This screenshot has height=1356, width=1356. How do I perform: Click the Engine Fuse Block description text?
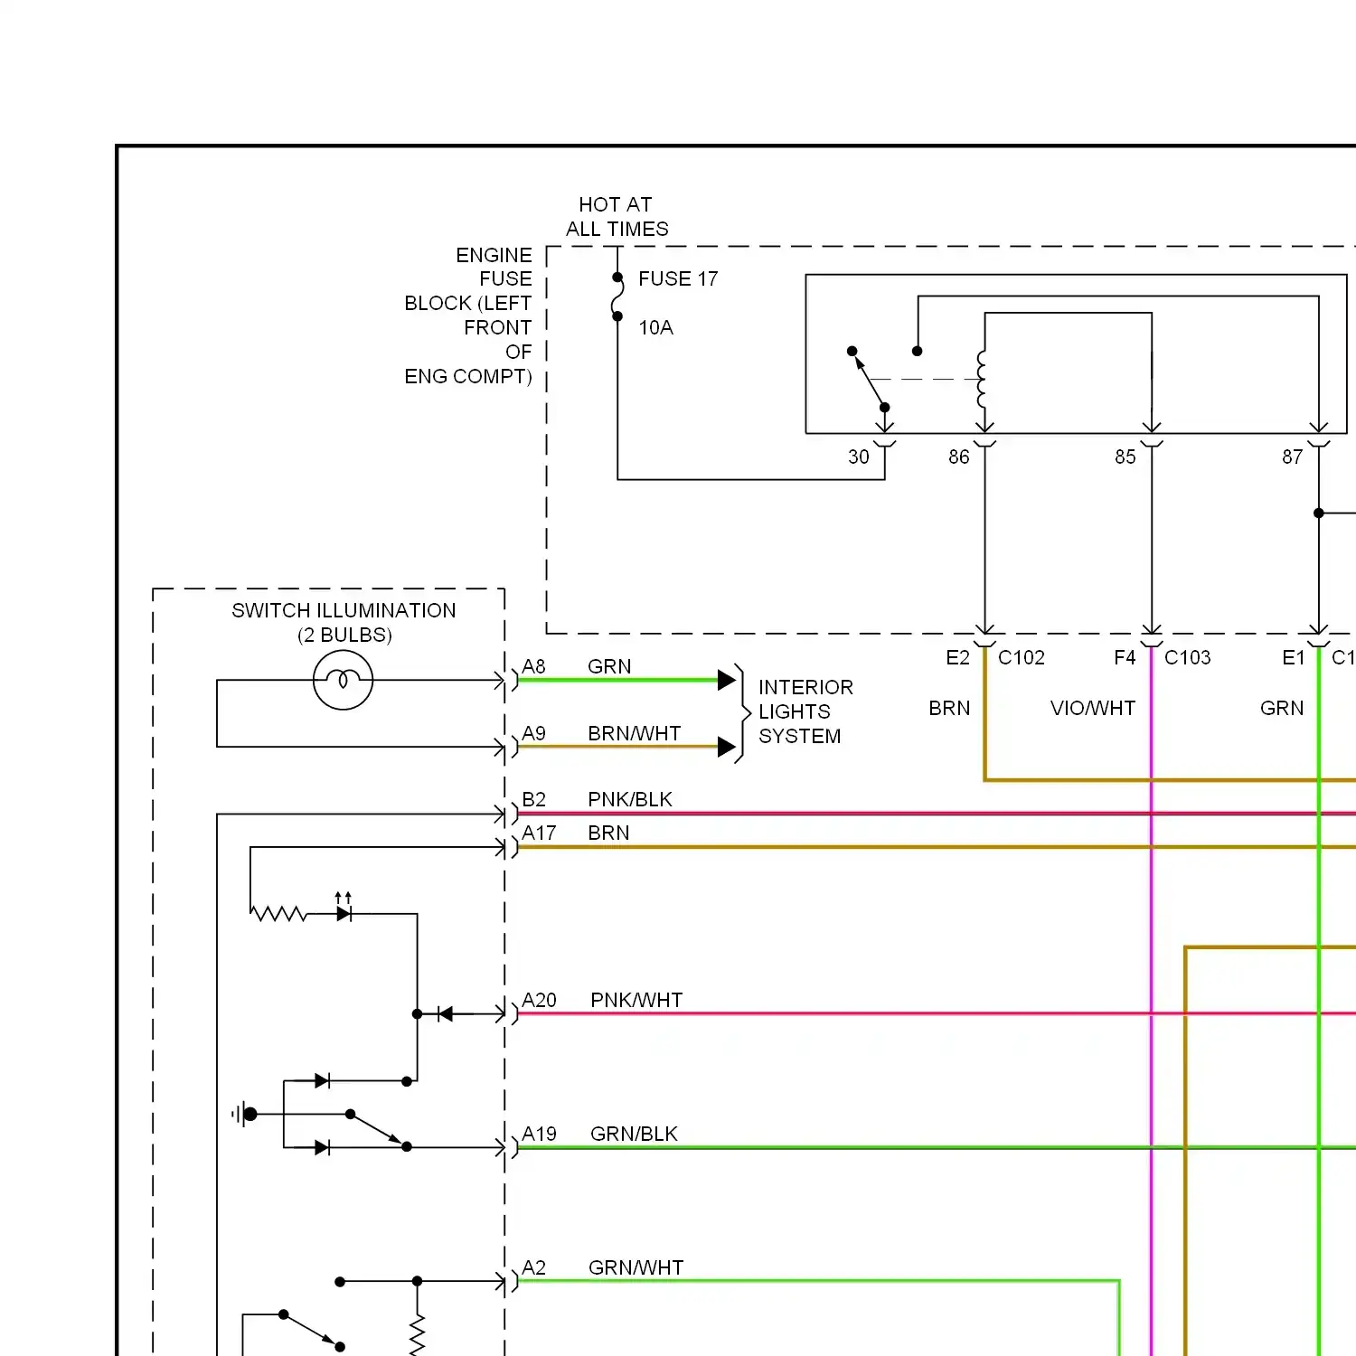point(468,315)
